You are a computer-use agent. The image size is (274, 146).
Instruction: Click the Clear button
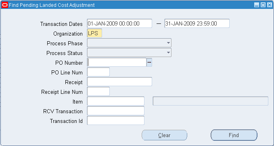(x=164, y=135)
